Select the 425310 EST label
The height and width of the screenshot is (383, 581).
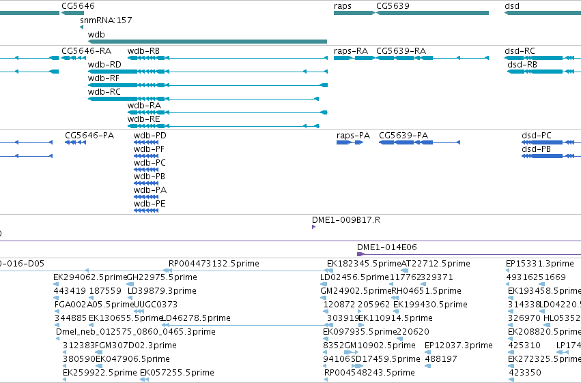pos(524,346)
